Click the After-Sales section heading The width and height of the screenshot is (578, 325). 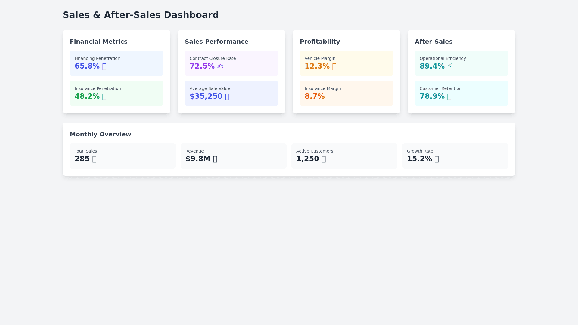click(x=433, y=42)
